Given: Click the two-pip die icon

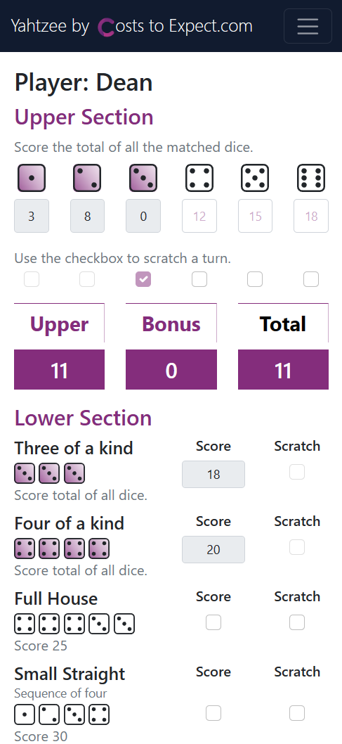Looking at the screenshot, I should point(87,178).
